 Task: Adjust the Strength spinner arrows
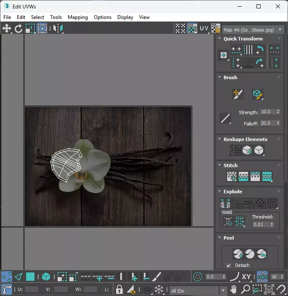[x=278, y=112]
